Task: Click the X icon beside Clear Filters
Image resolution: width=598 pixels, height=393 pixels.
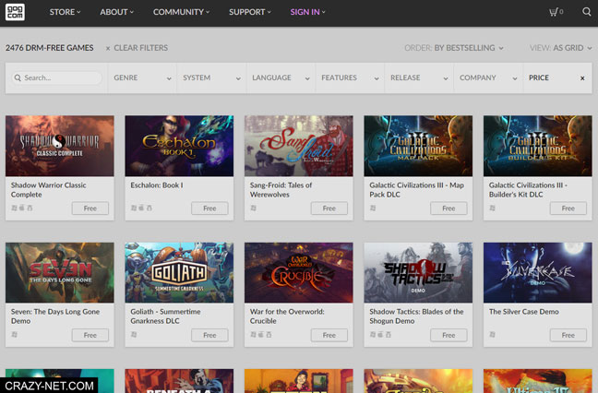Action: [108, 48]
